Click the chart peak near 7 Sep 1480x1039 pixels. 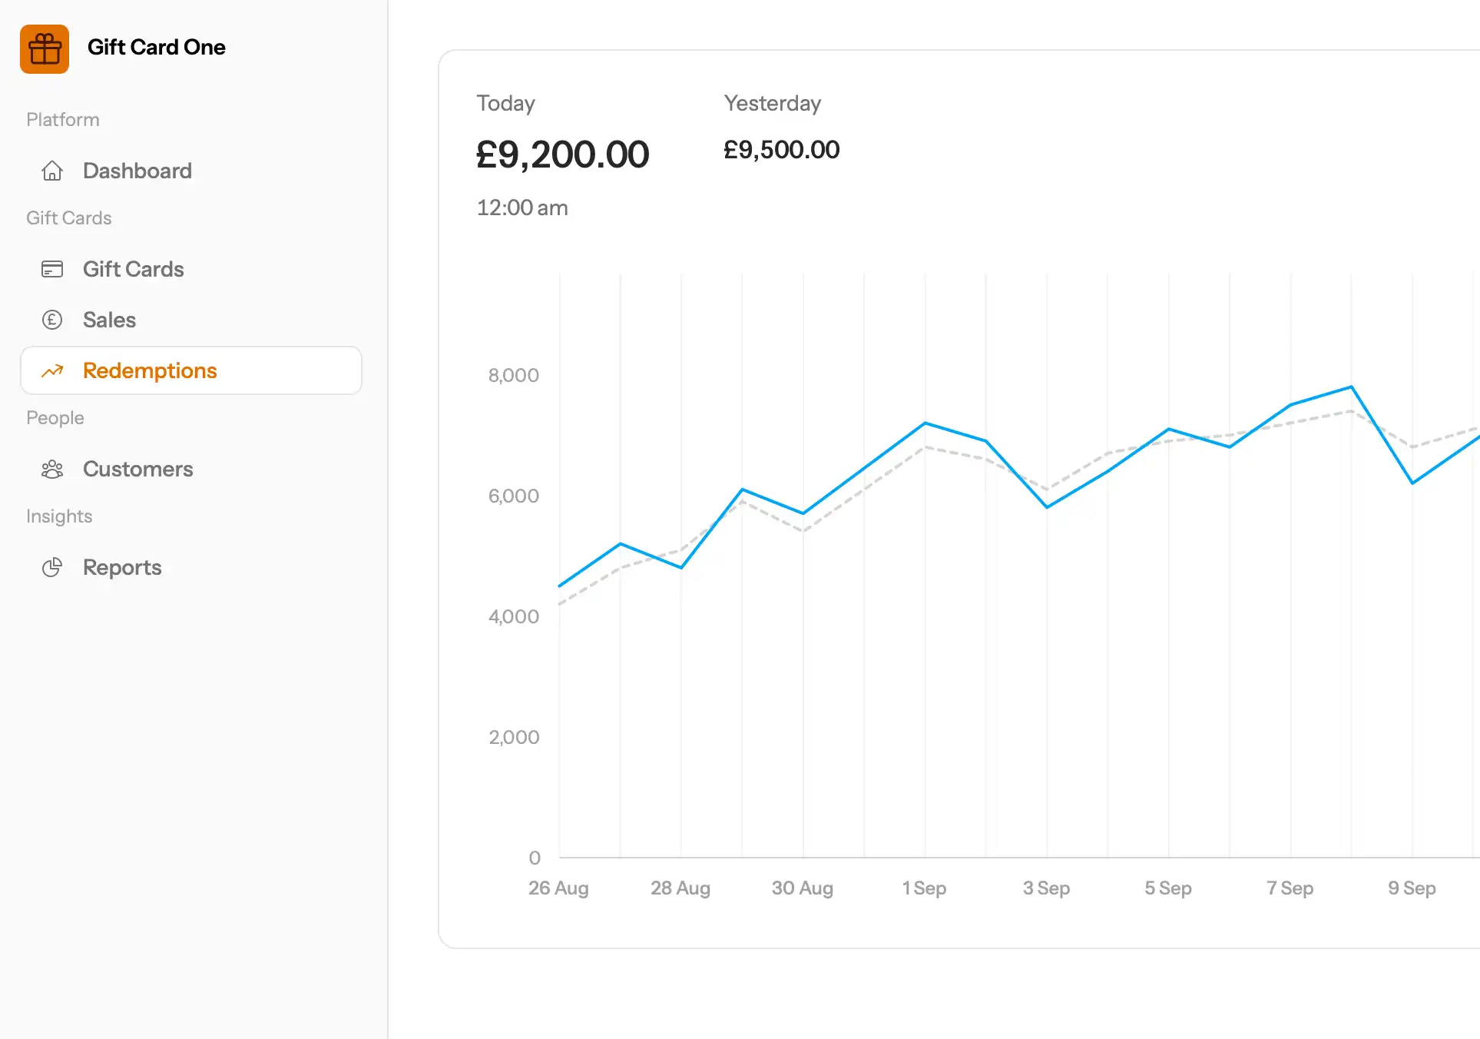1351,387
